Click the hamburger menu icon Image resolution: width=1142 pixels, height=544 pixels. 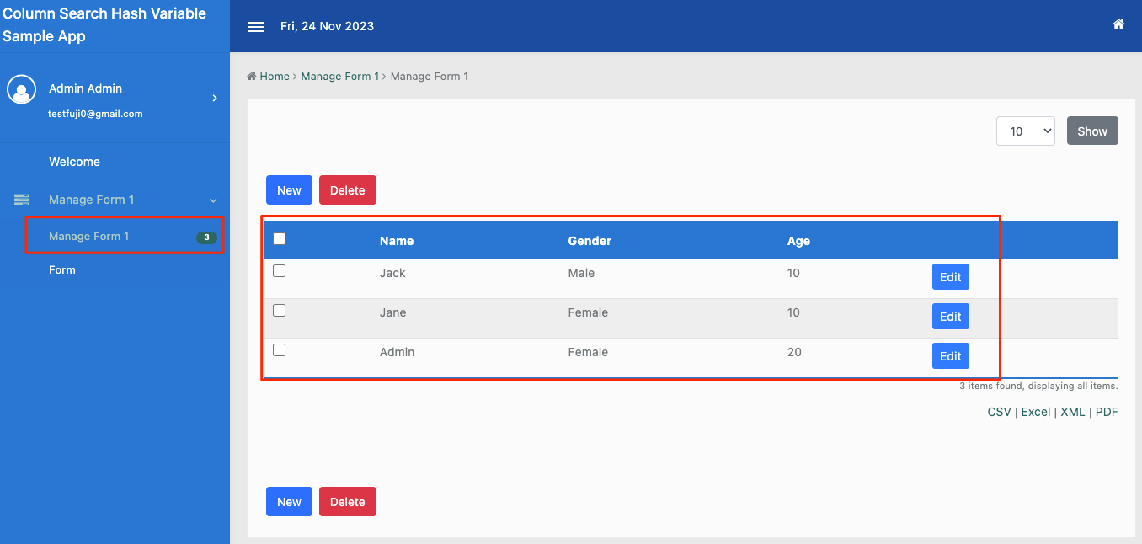tap(256, 27)
